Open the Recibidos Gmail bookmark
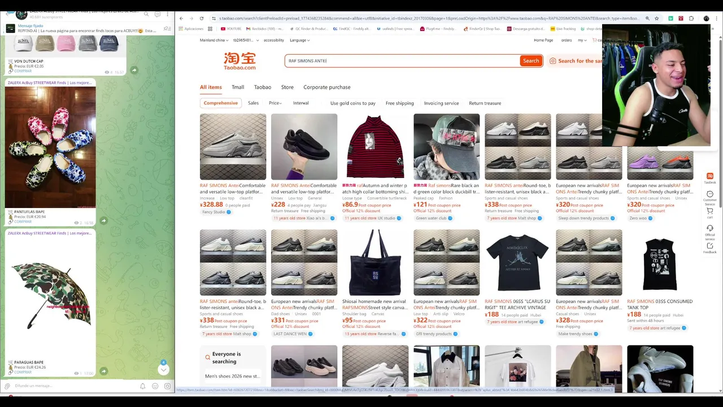Viewport: 723px width, 407px height. point(264,28)
